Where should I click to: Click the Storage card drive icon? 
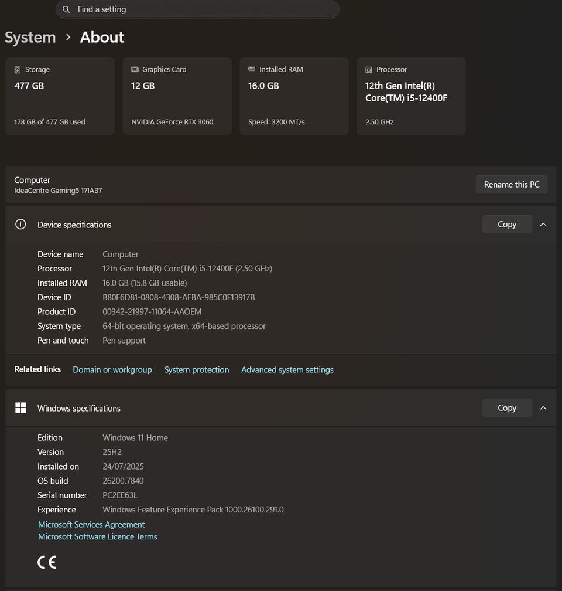point(18,70)
